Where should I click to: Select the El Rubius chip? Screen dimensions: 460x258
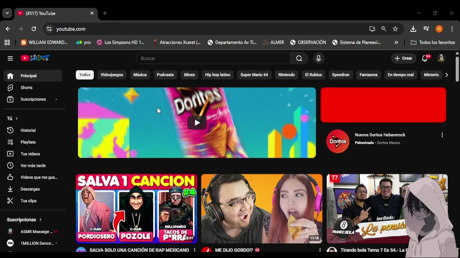pyautogui.click(x=313, y=75)
